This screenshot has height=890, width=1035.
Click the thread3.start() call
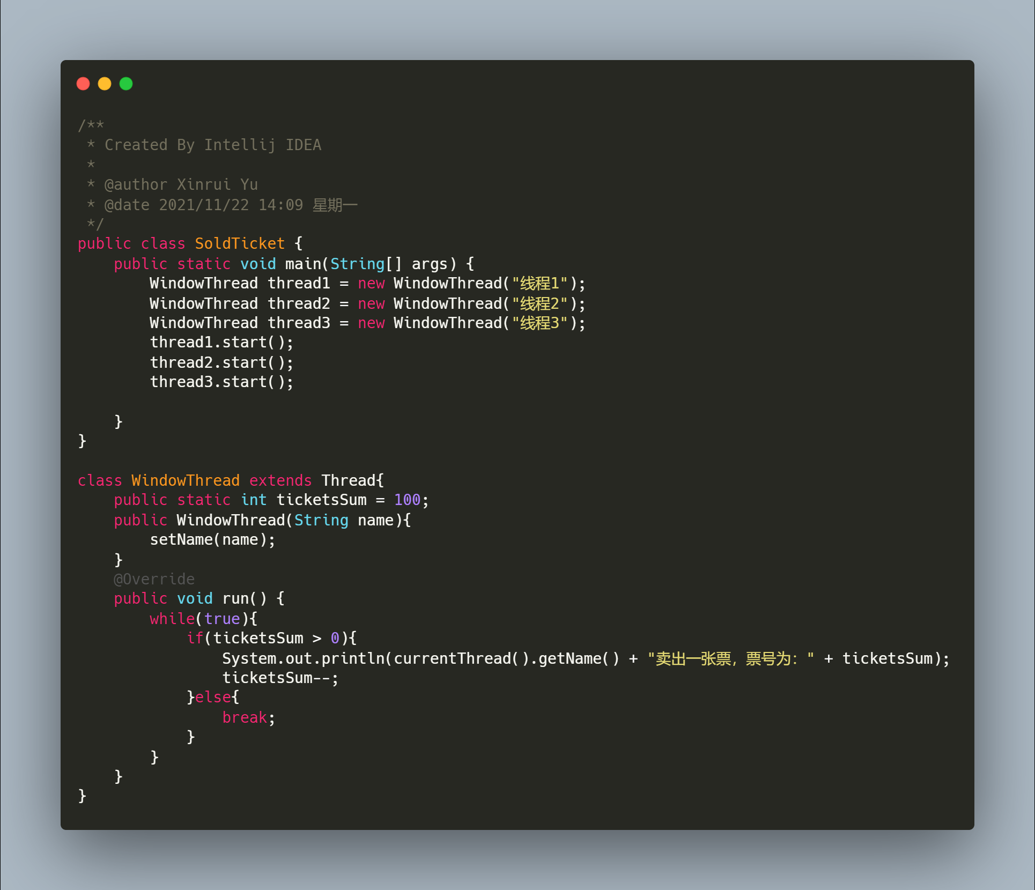click(x=221, y=382)
